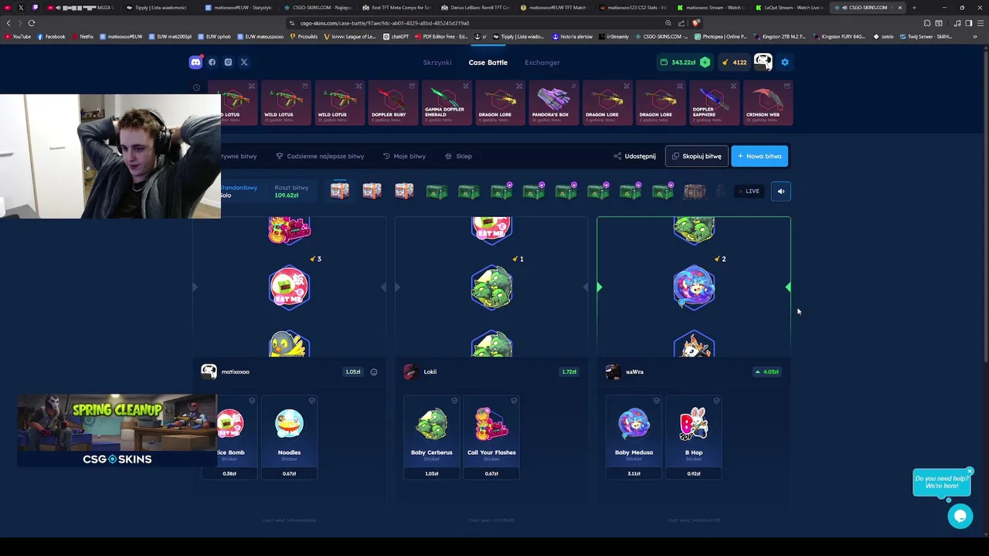Open the X (Twitter) social icon

coord(244,63)
